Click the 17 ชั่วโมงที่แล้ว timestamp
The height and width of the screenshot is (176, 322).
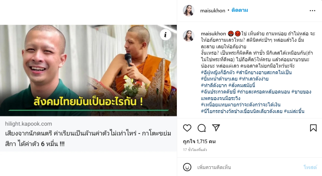[195, 150]
